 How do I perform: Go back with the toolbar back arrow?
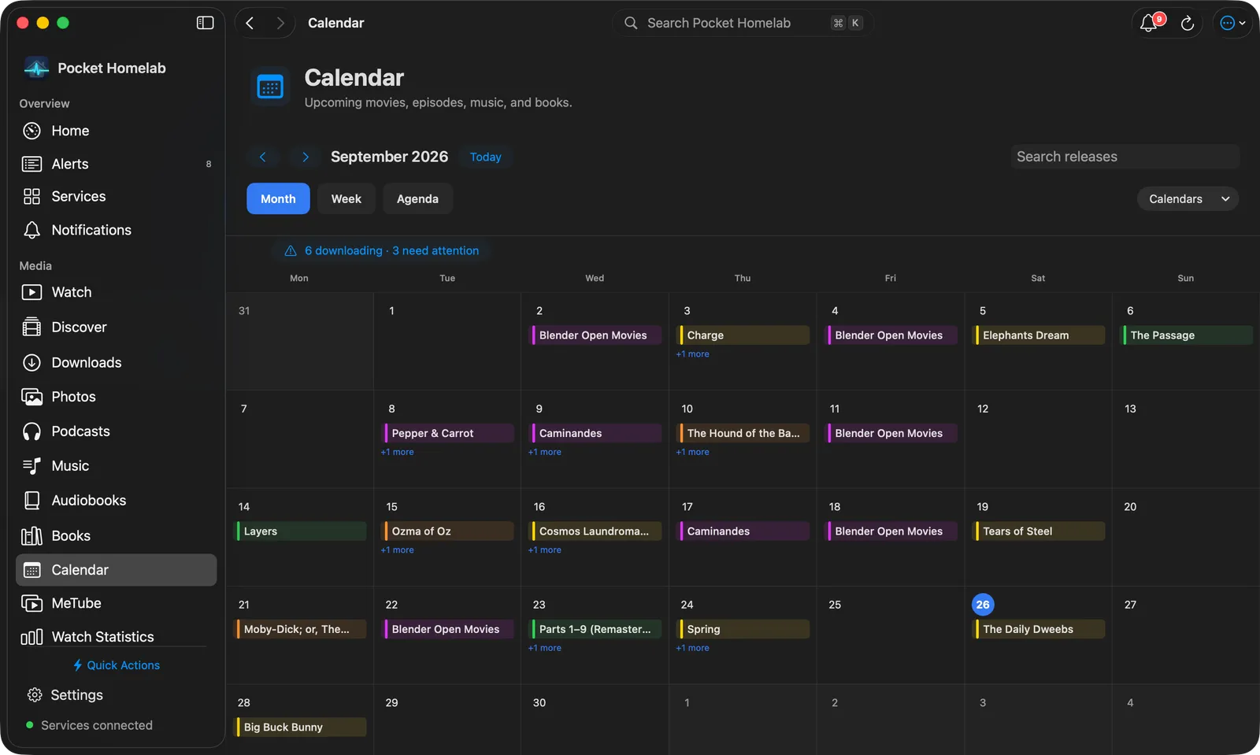[x=250, y=23]
